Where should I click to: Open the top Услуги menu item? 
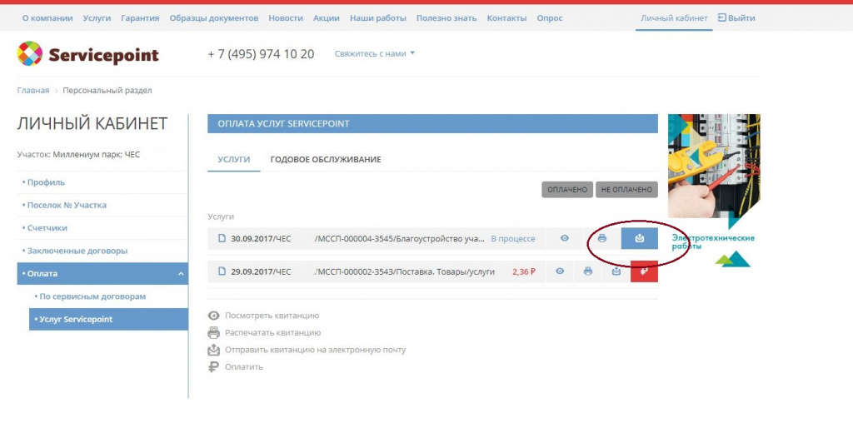point(97,18)
